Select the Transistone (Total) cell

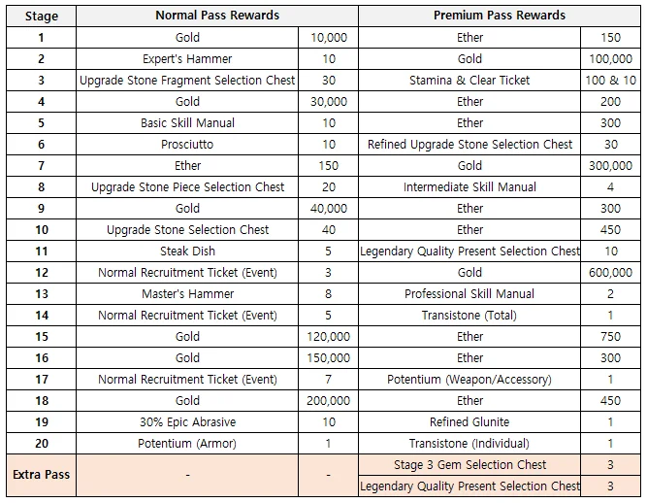pos(470,315)
